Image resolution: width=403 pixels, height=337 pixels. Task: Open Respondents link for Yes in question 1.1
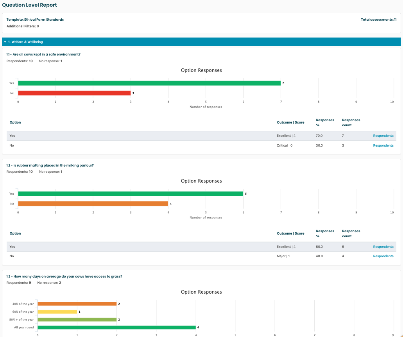click(383, 136)
